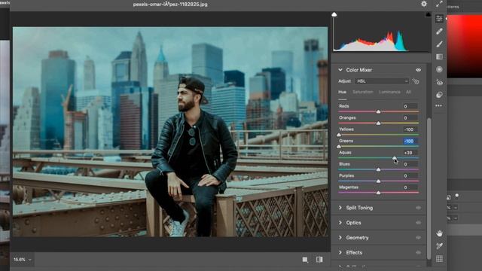The image size is (482, 271).
Task: Switch to the Saturation tab
Action: click(x=363, y=92)
